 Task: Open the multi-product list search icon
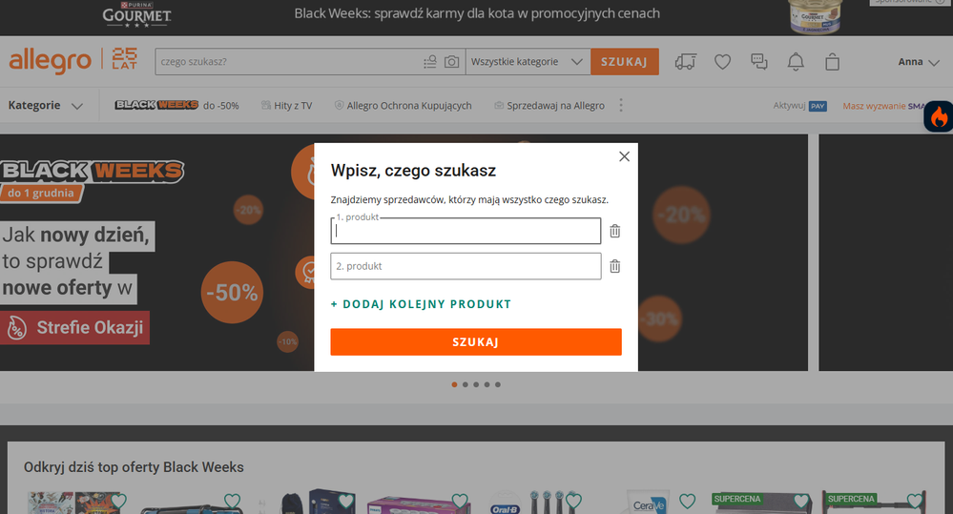click(430, 62)
